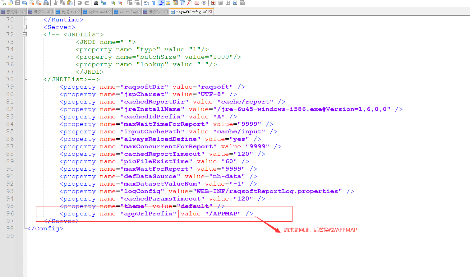Save the current file via toolbar
The image size is (470, 277).
coord(17,3)
